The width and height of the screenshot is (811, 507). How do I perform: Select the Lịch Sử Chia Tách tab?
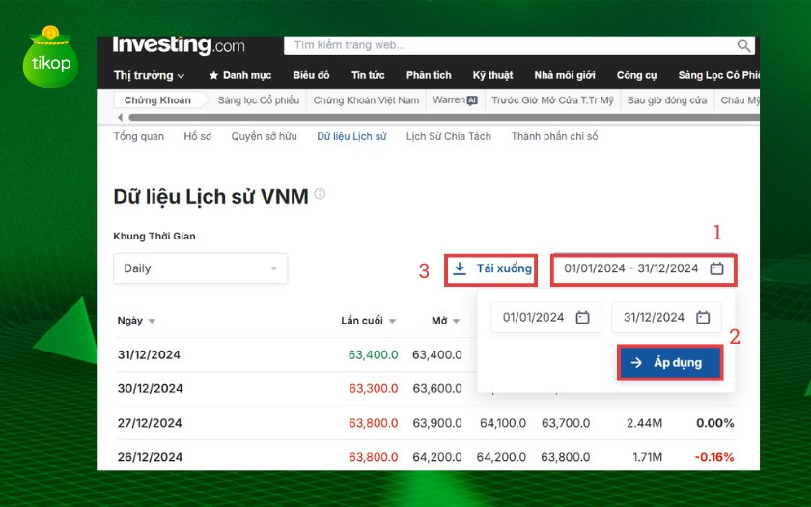448,137
